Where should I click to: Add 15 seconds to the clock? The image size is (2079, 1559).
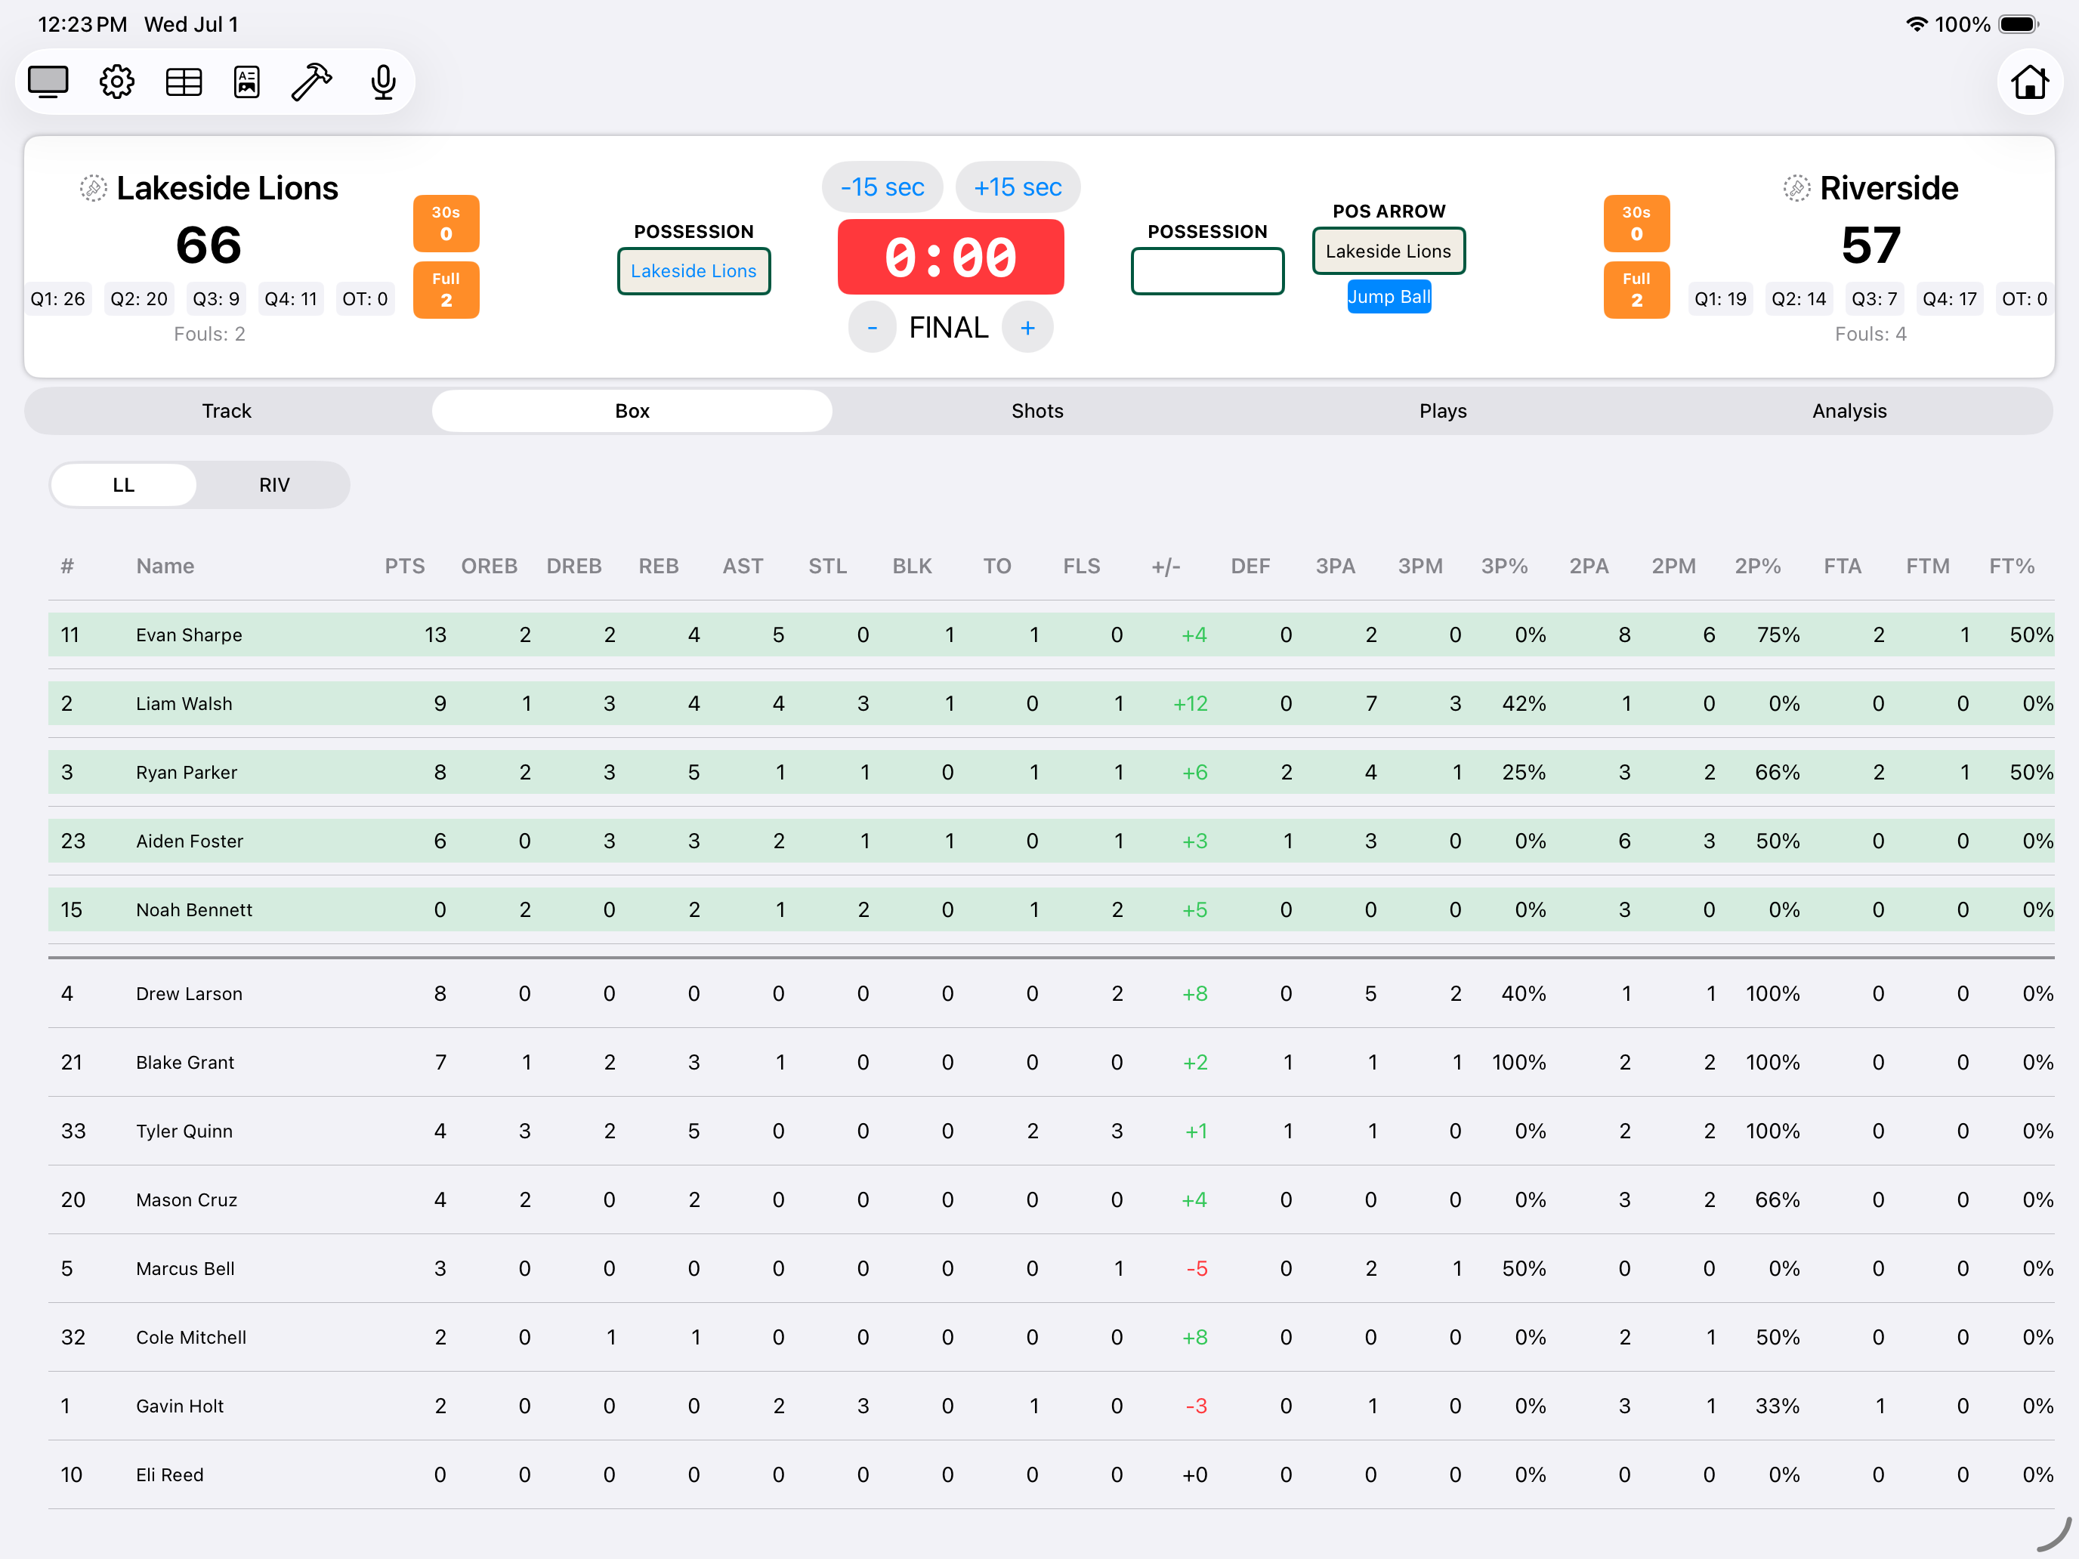pyautogui.click(x=1017, y=187)
